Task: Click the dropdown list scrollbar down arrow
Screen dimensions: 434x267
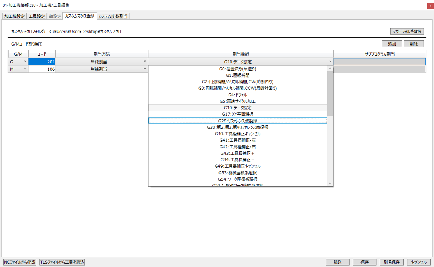Action: [x=330, y=183]
